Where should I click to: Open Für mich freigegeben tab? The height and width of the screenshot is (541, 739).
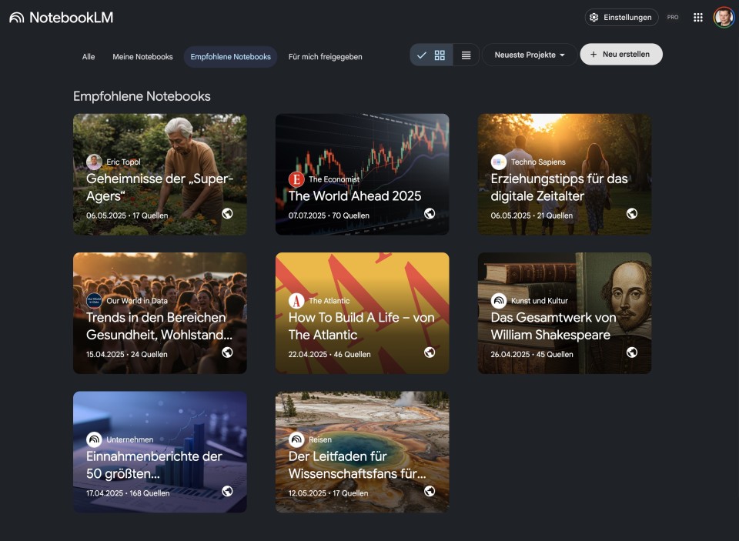[x=325, y=57]
